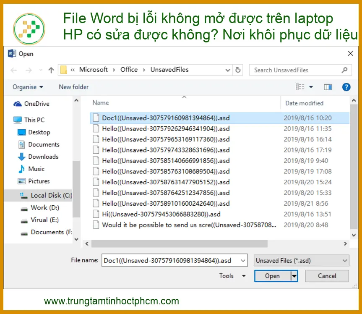Click the Back navigation arrow
Viewport: 362px width, 314px height.
coord(13,70)
